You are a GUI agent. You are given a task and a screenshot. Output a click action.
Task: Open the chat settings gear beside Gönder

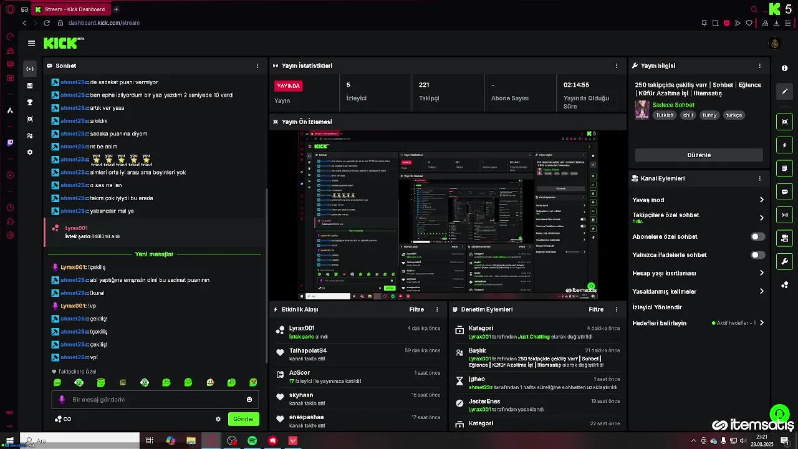tap(218, 419)
